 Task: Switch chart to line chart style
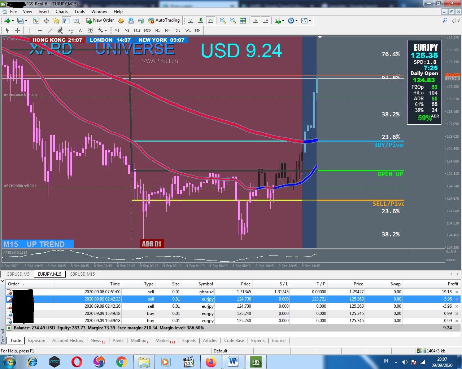coord(211,21)
